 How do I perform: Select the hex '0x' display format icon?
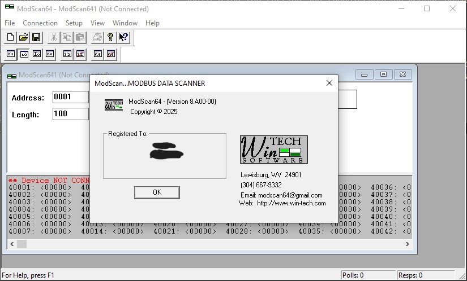pyautogui.click(x=50, y=54)
